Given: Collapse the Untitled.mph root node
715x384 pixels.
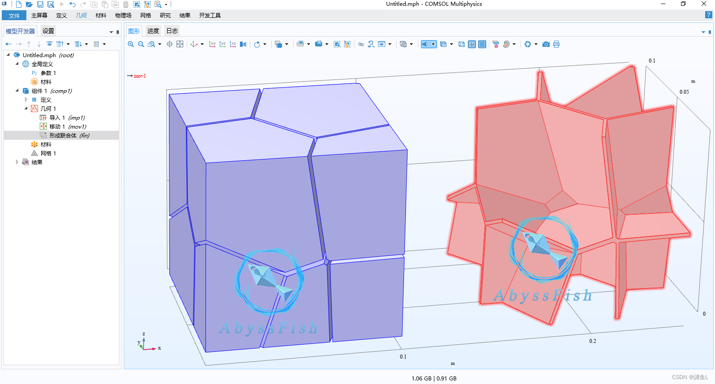Looking at the screenshot, I should click(x=8, y=55).
